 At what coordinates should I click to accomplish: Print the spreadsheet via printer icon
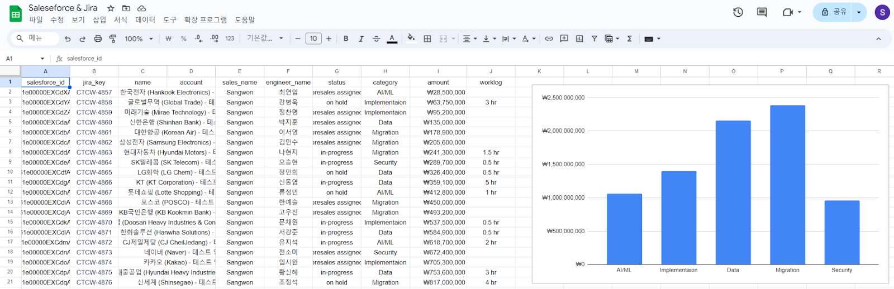point(98,38)
